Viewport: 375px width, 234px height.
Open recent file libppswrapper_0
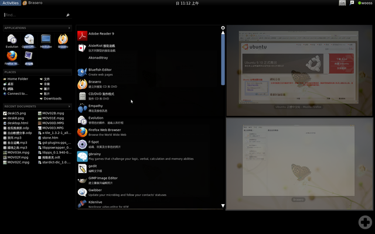pos(54,147)
